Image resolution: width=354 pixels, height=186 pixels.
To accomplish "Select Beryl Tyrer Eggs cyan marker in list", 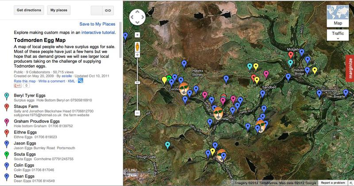I will click(7, 96).
